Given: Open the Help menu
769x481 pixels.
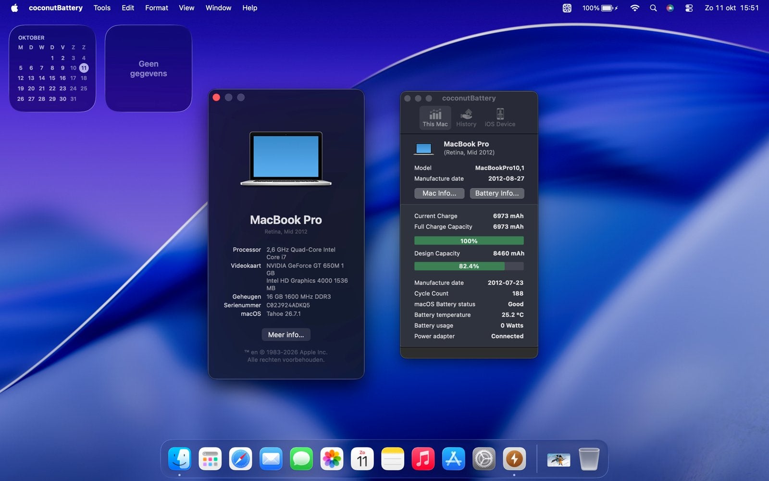Looking at the screenshot, I should [249, 8].
